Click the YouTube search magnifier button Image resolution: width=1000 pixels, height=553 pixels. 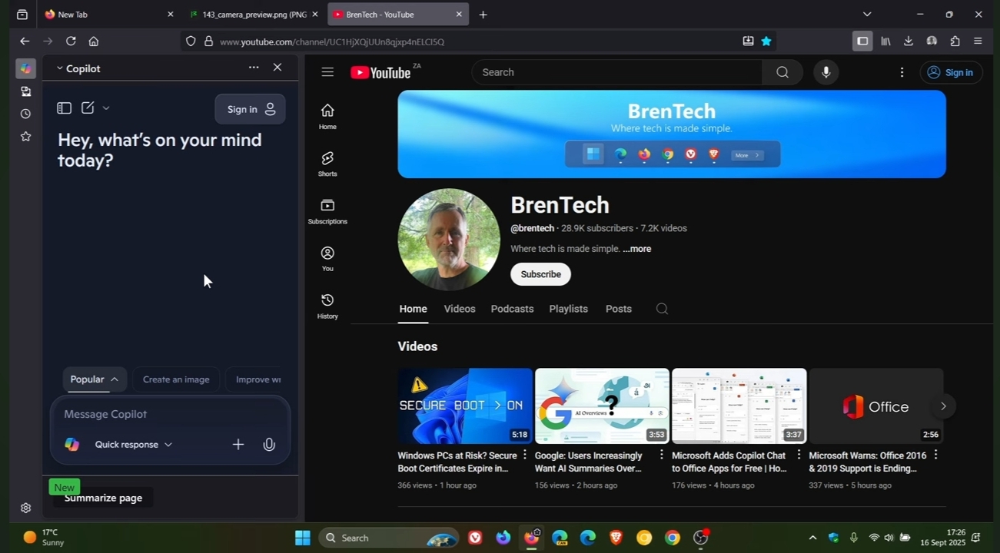click(x=782, y=72)
